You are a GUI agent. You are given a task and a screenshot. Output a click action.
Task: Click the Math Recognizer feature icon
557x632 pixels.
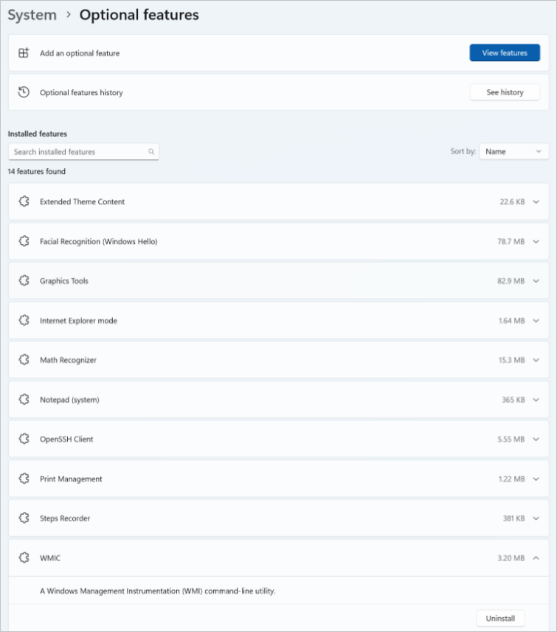tap(24, 360)
